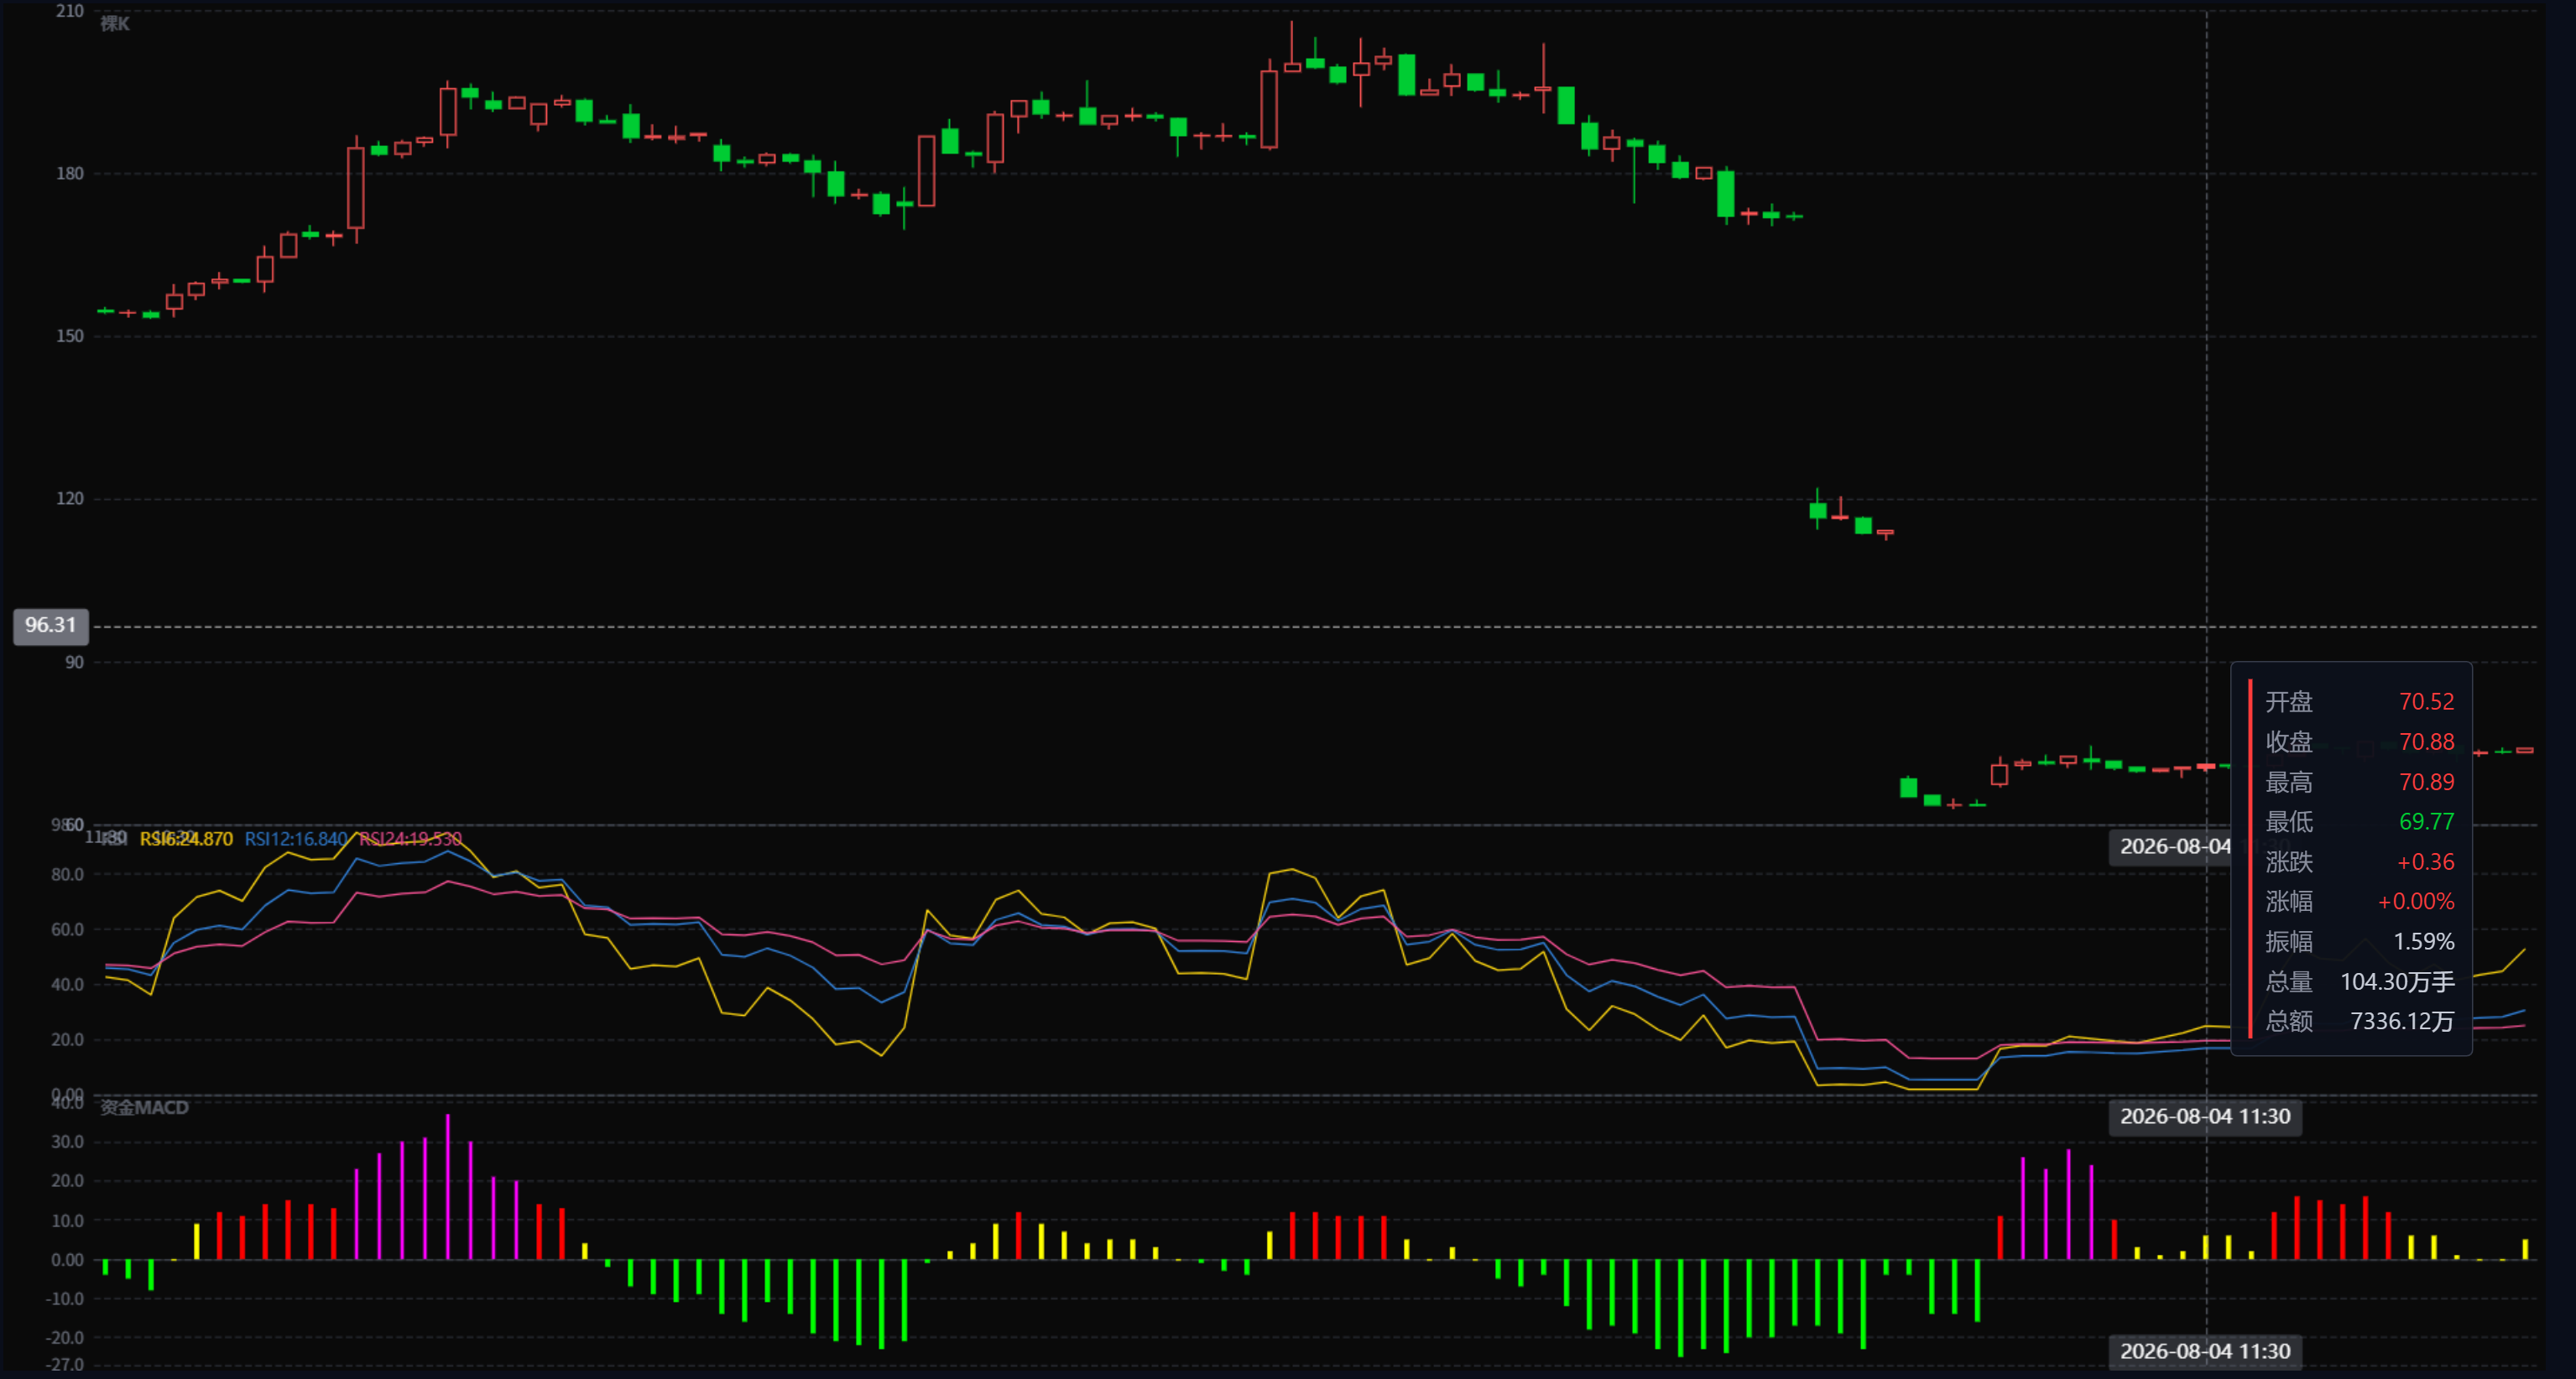Click the 总额 label in the tooltip
The height and width of the screenshot is (1379, 2576).
tap(2289, 1021)
